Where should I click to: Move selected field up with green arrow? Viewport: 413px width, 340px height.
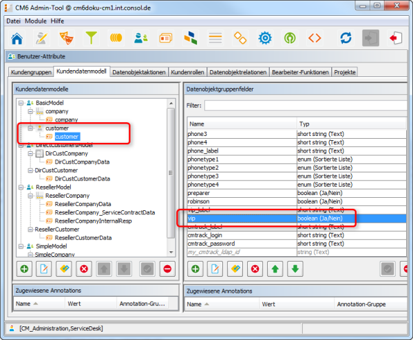275,269
